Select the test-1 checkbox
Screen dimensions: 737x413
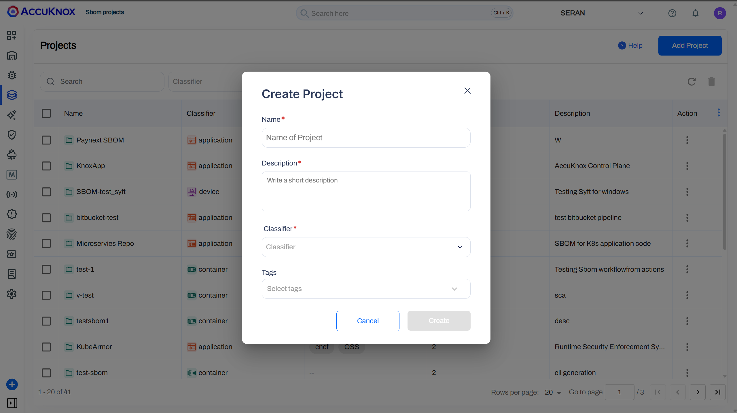(46, 269)
